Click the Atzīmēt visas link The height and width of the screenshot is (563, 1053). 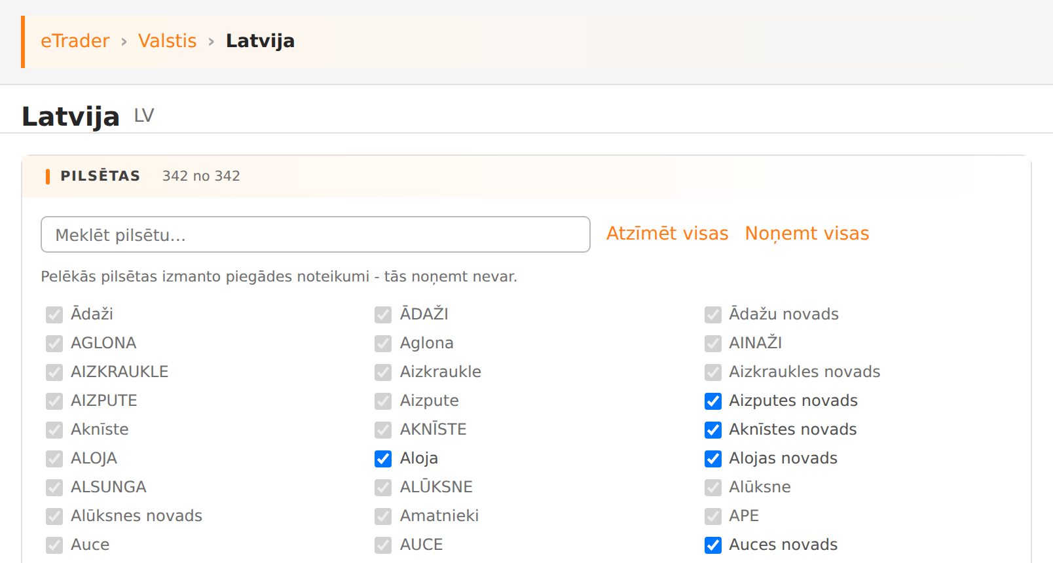pos(667,233)
